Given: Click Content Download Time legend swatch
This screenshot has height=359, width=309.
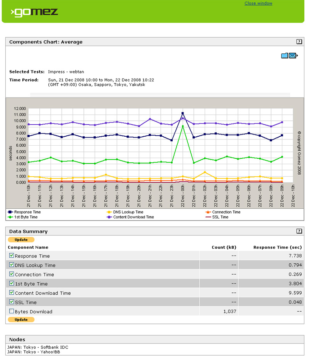Looking at the screenshot, I should pyautogui.click(x=109, y=217).
